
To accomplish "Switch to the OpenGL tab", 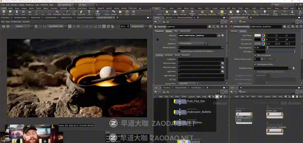I will [x=243, y=31].
